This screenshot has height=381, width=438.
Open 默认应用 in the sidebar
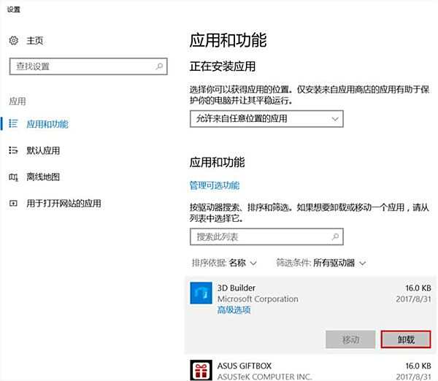pos(43,150)
